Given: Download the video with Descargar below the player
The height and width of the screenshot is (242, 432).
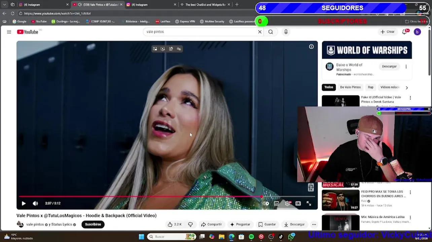Looking at the screenshot, I should tap(294, 225).
